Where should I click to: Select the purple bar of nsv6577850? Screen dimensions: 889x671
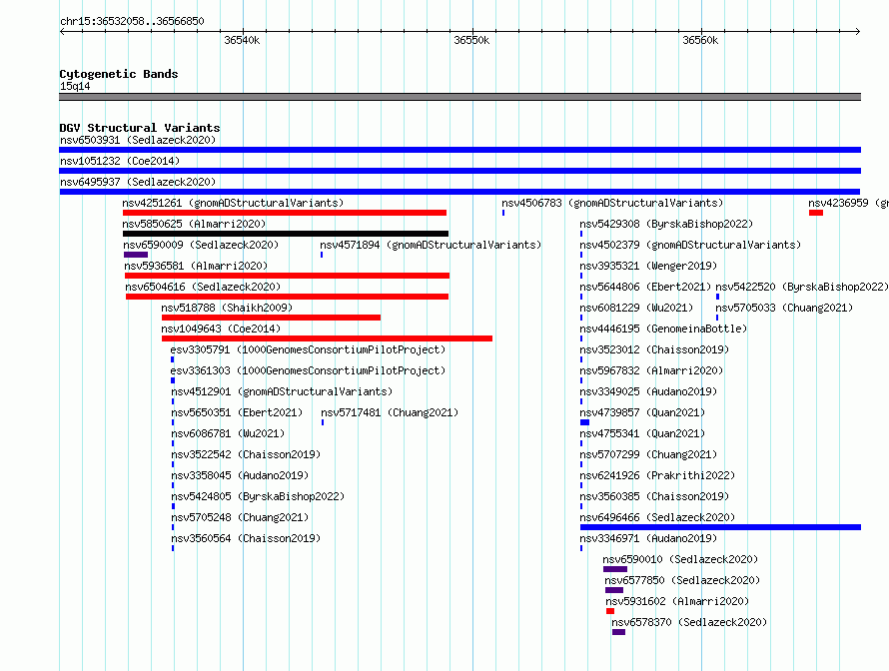(x=614, y=590)
